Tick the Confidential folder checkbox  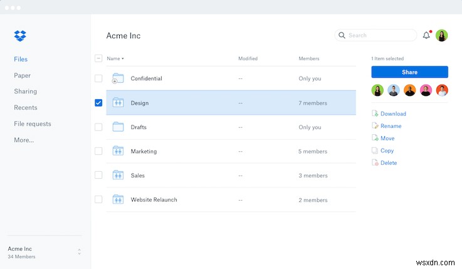click(x=98, y=78)
